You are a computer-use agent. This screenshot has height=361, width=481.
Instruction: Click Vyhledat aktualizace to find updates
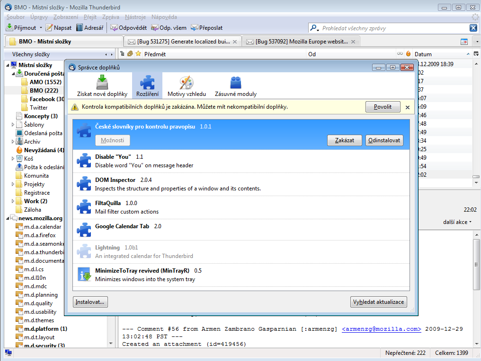coord(378,302)
